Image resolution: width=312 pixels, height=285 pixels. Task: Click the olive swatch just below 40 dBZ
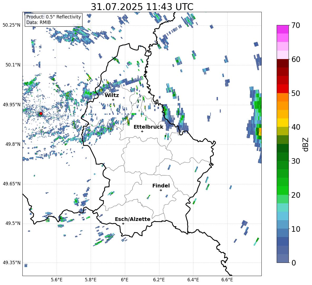pyautogui.click(x=282, y=131)
